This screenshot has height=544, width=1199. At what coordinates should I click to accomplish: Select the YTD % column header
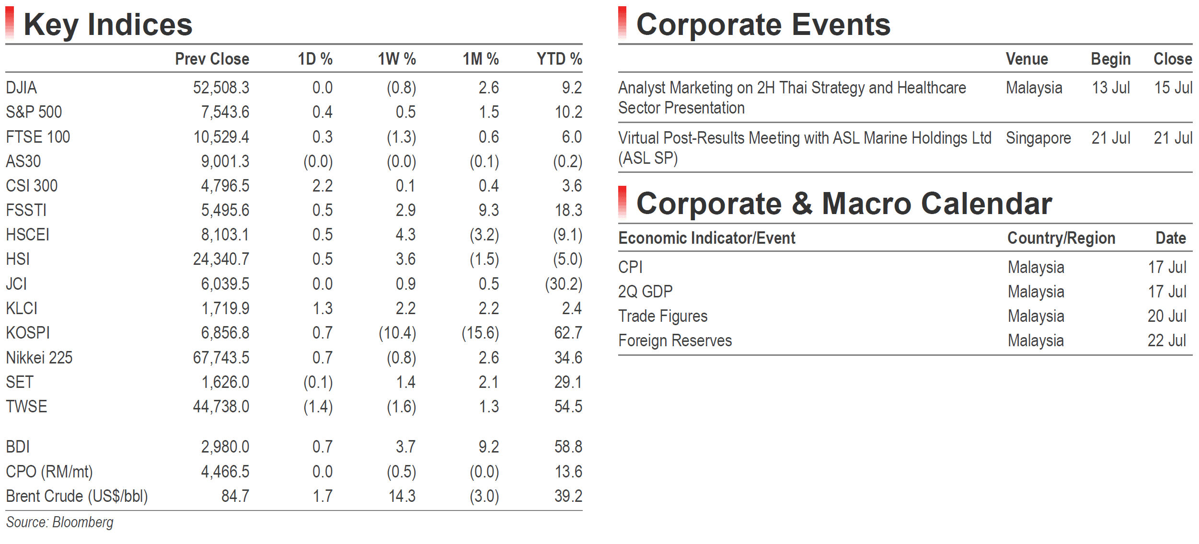click(x=559, y=59)
